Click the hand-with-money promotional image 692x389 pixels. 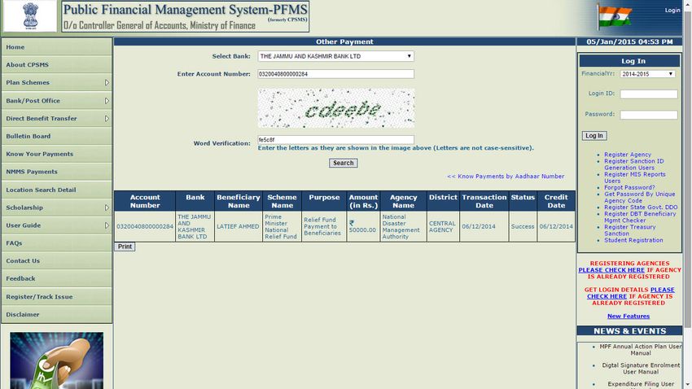pos(56,361)
